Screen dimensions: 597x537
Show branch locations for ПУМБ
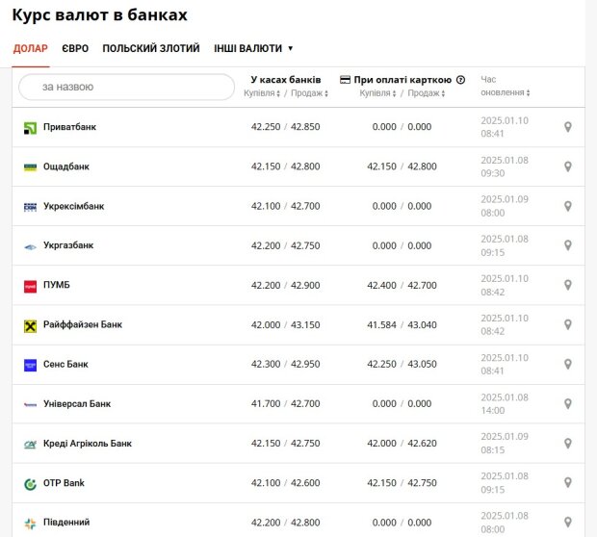point(568,285)
